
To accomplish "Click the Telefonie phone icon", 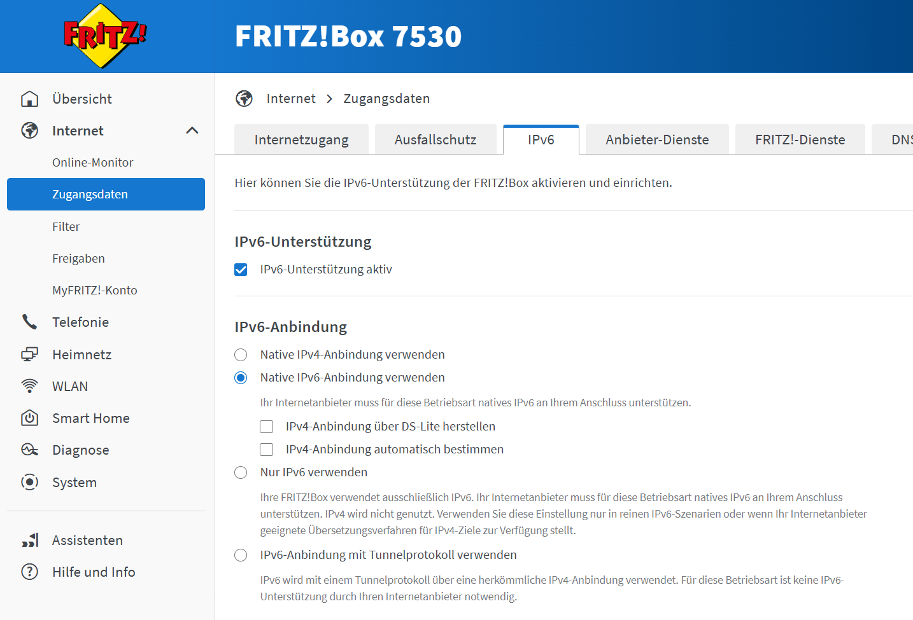I will click(29, 322).
